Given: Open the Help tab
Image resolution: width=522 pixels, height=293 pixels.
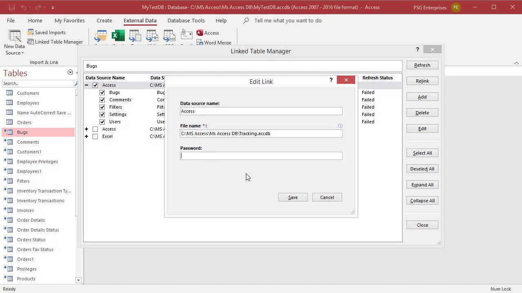Looking at the screenshot, I should tap(221, 21).
